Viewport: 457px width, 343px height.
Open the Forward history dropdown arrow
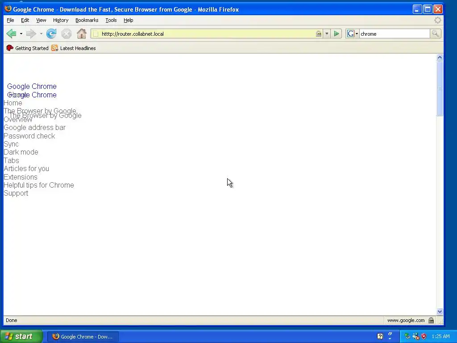(x=41, y=34)
